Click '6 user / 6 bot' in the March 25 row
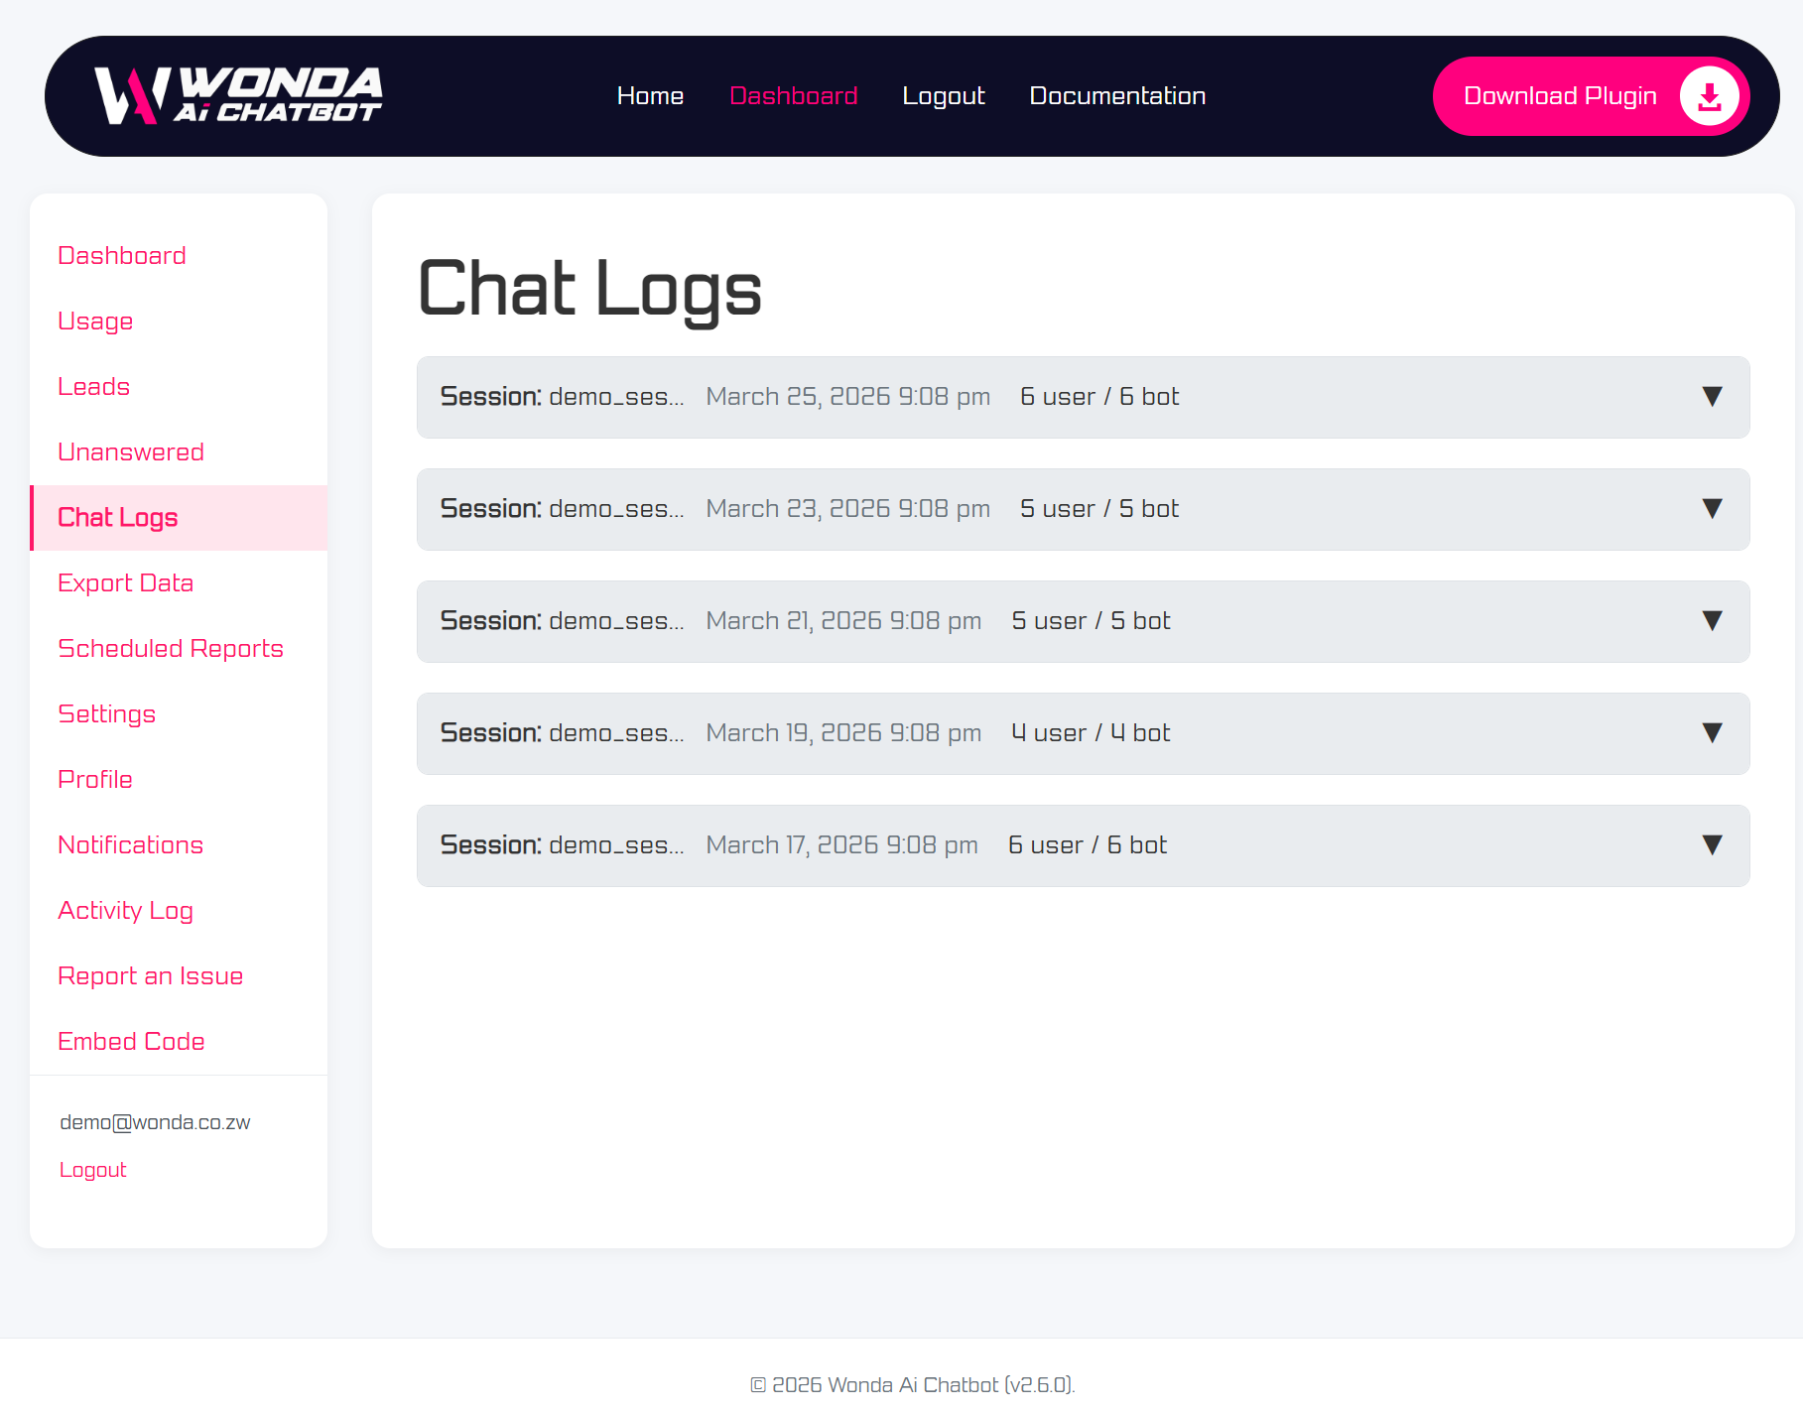Screen dimensions: 1803x1412 click(1099, 397)
